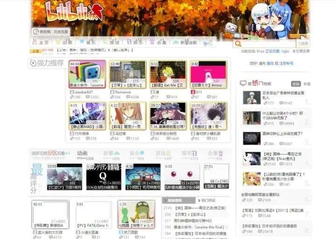The width and height of the screenshot is (336, 239).
Task: Open the zoome rainbow TV video thumbnail
Action: [x=87, y=74]
